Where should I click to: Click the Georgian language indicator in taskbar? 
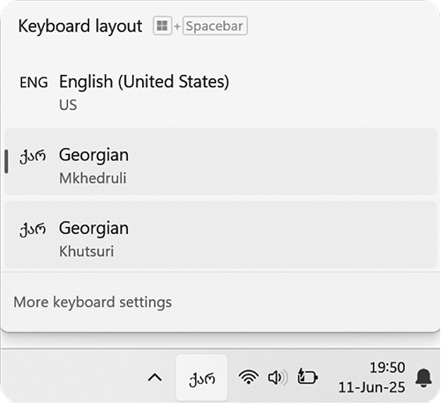click(202, 377)
